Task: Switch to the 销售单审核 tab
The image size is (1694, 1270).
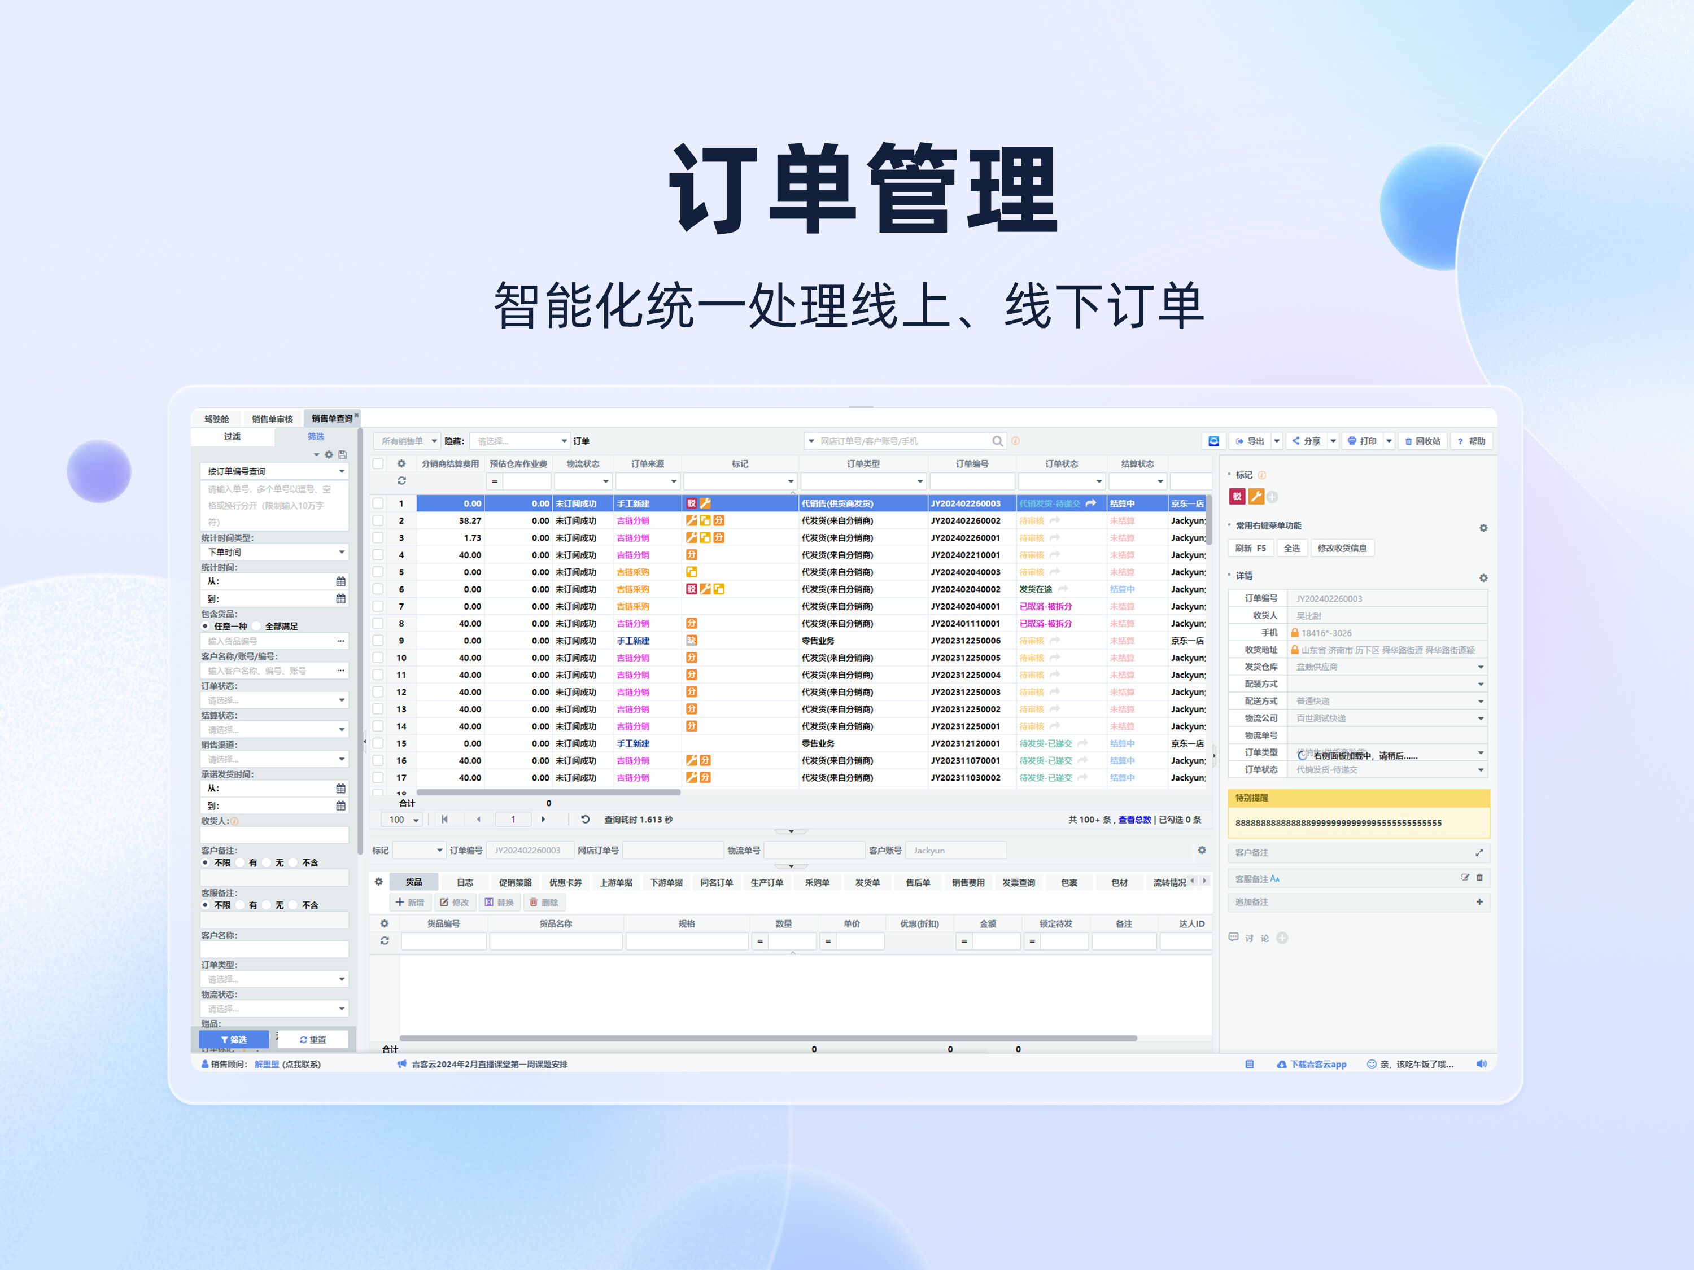Action: [273, 418]
